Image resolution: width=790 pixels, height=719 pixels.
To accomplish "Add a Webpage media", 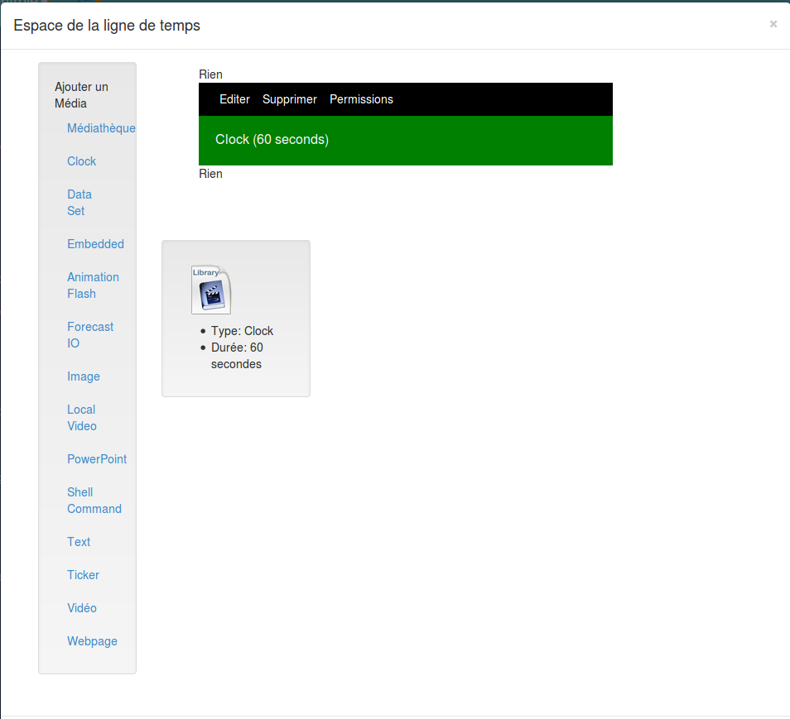I will (92, 641).
